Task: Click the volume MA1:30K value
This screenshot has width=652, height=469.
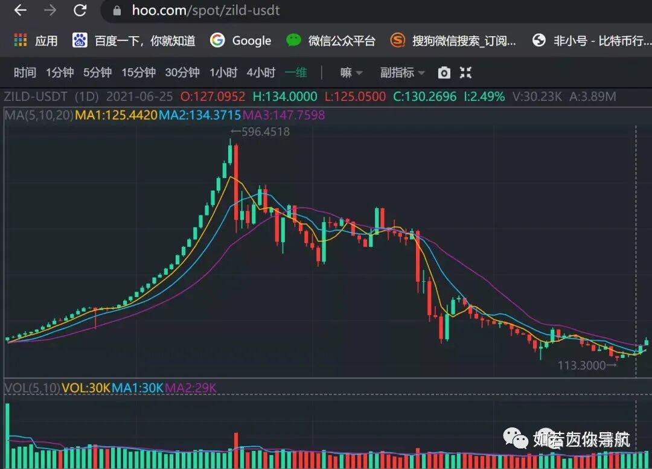Action: [x=138, y=388]
